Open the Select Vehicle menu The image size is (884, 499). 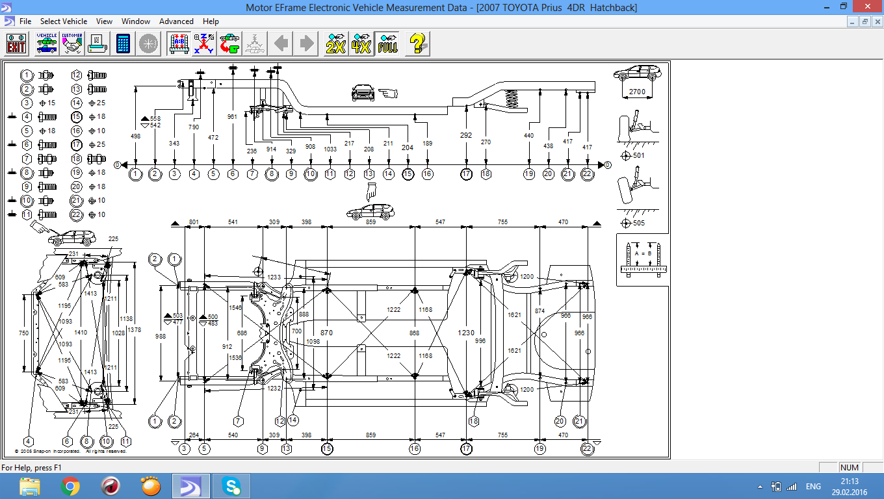coord(64,21)
